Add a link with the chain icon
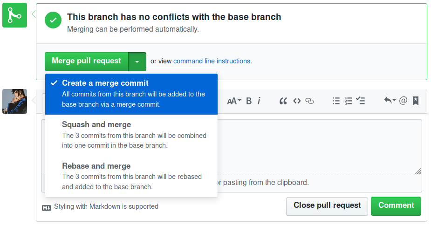Screen dimensions: 431x226 [309, 101]
